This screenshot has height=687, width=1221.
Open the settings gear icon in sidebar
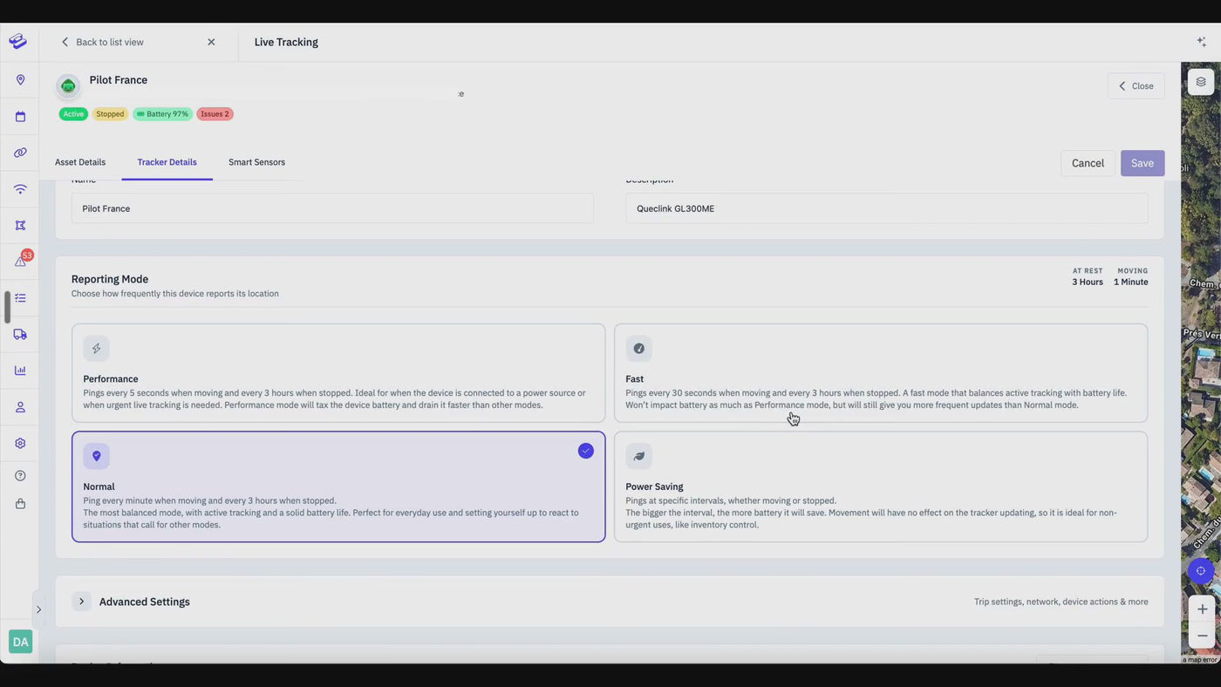point(20,443)
